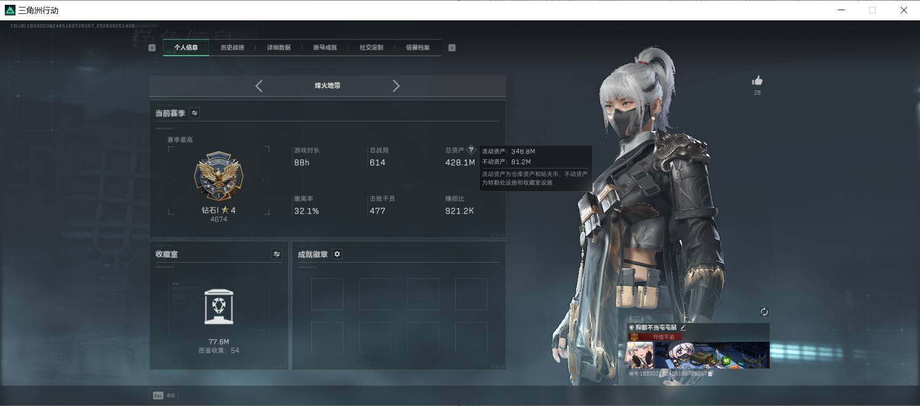920x406 pixels.
Task: Click the 总战局 value 614
Action: tap(378, 163)
